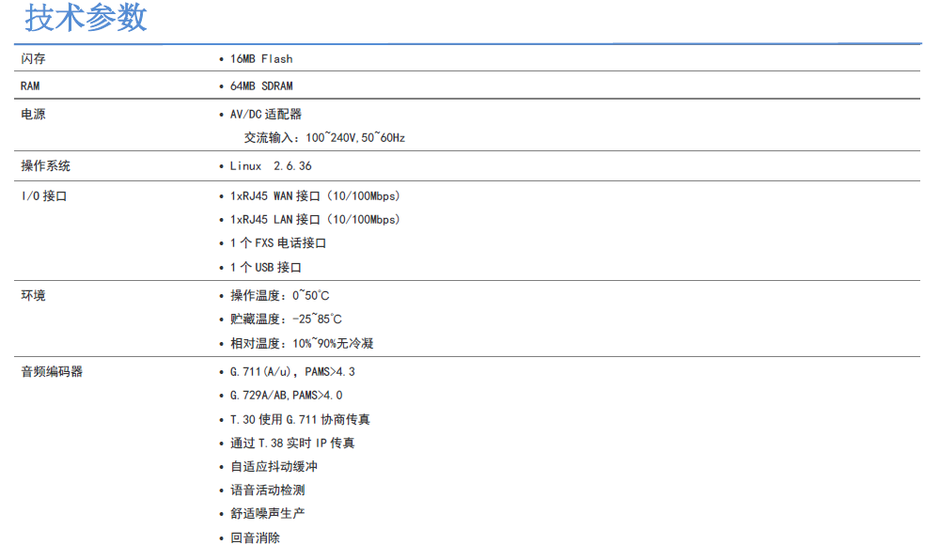This screenshot has width=940, height=545.
Task: Click the 电源 row label
Action: pyautogui.click(x=34, y=115)
